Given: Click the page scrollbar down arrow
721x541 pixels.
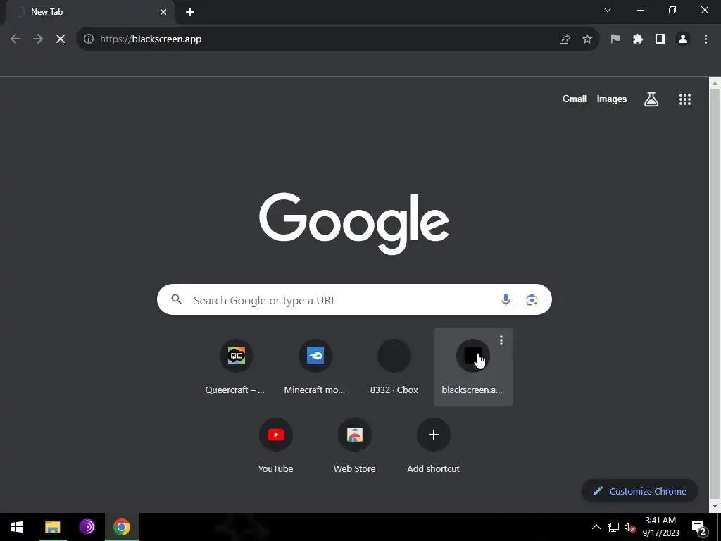Looking at the screenshot, I should tap(715, 506).
